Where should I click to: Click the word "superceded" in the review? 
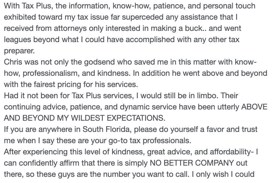(146, 17)
